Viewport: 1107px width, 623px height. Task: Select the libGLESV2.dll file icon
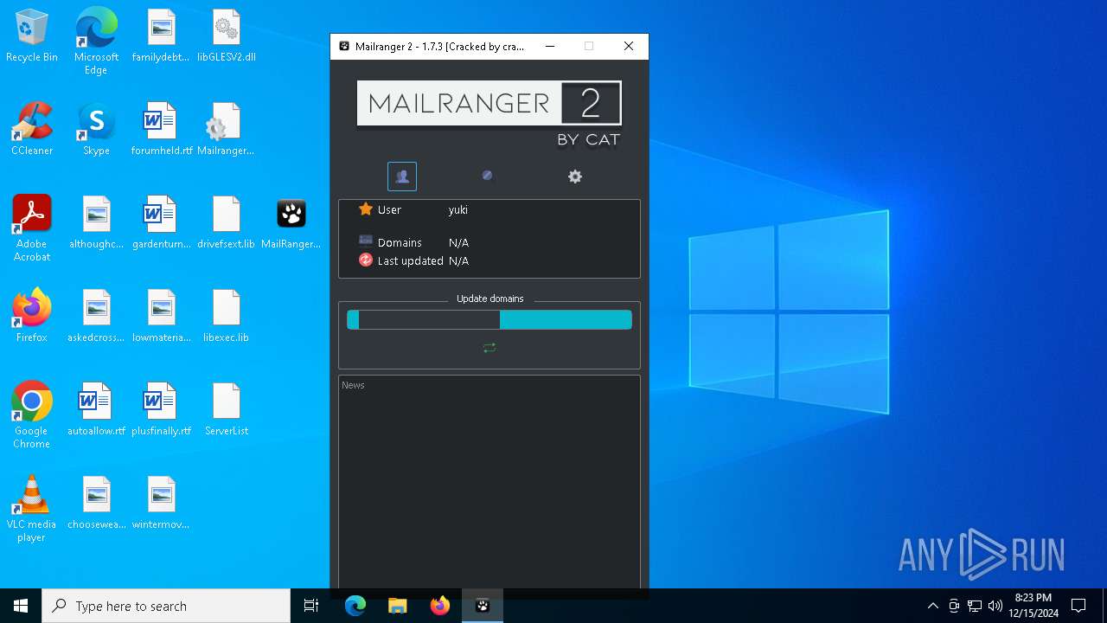227,36
